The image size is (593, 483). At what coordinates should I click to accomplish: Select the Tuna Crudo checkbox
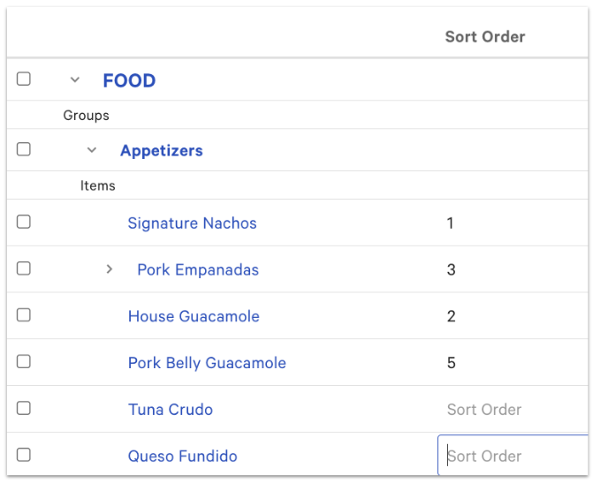[x=24, y=408]
